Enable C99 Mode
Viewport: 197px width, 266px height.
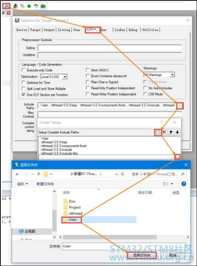(x=145, y=94)
